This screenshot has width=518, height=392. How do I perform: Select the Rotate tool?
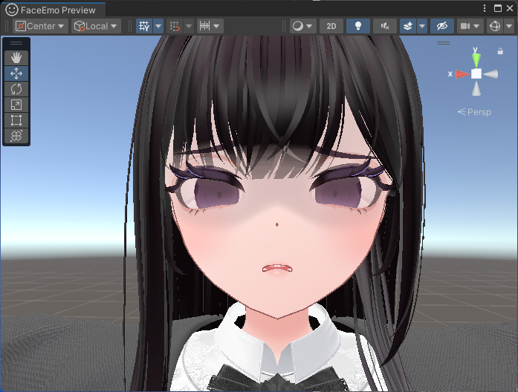16,89
